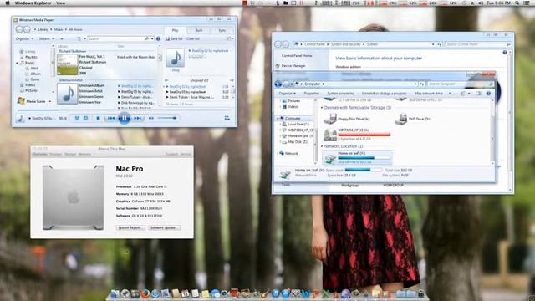Open Trash from the Dock
Screen dimensions: 535x301
pos(420,293)
